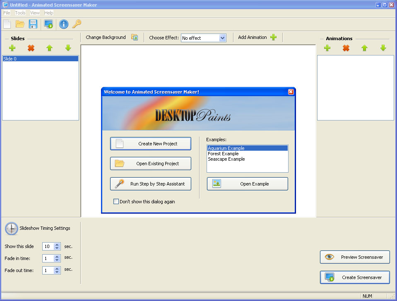Click the Add Animation label
397x301 pixels.
253,37
